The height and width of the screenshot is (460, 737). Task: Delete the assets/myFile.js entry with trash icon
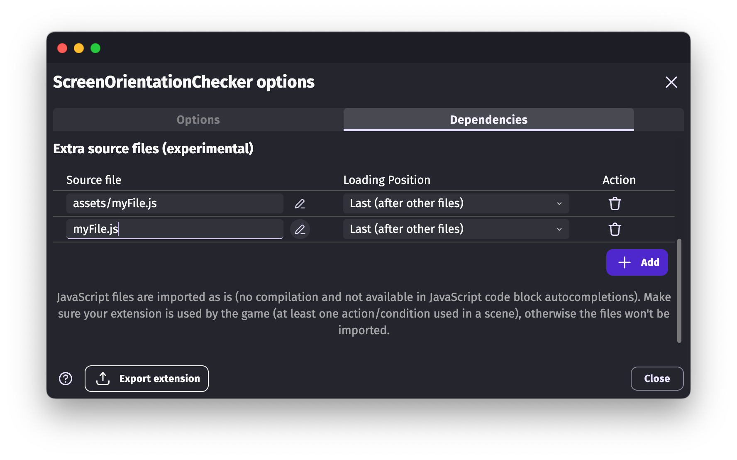[615, 203]
